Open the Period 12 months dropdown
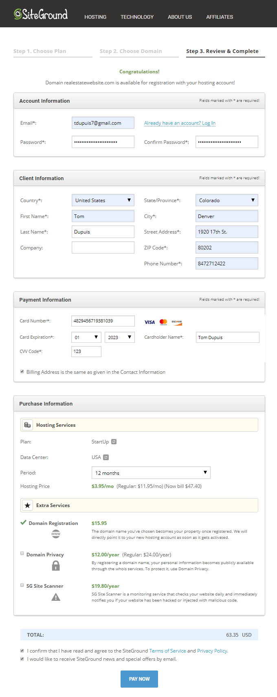 pyautogui.click(x=151, y=473)
